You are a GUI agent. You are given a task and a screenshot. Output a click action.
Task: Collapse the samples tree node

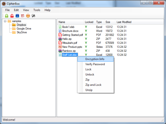pyautogui.click(x=5, y=21)
